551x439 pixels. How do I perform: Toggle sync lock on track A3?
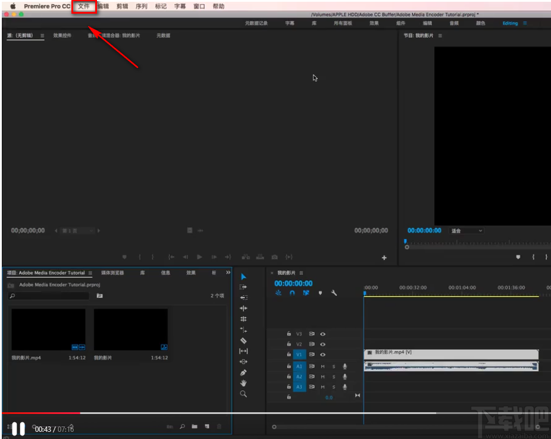[x=312, y=387]
